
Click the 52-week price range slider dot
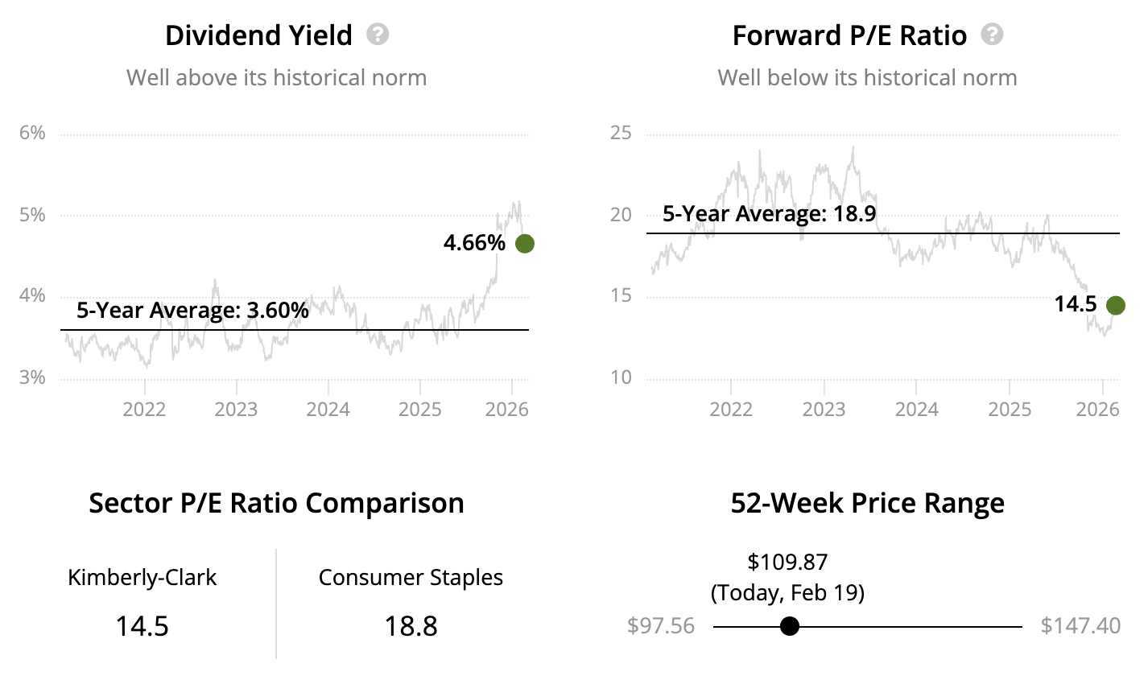(790, 626)
